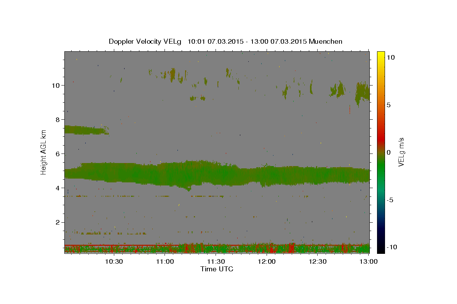This screenshot has height=304, width=457.
Task: Click the 11:30 time tick label
Action: tap(216, 261)
